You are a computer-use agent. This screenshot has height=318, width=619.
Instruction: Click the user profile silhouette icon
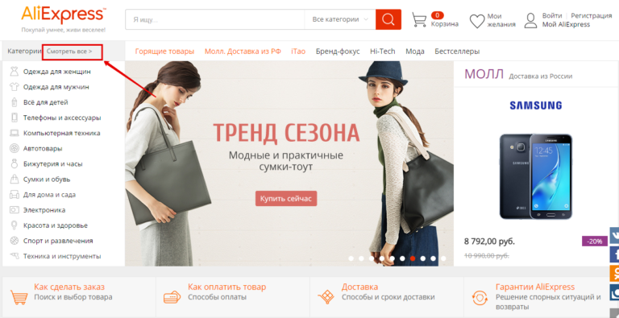pyautogui.click(x=530, y=20)
